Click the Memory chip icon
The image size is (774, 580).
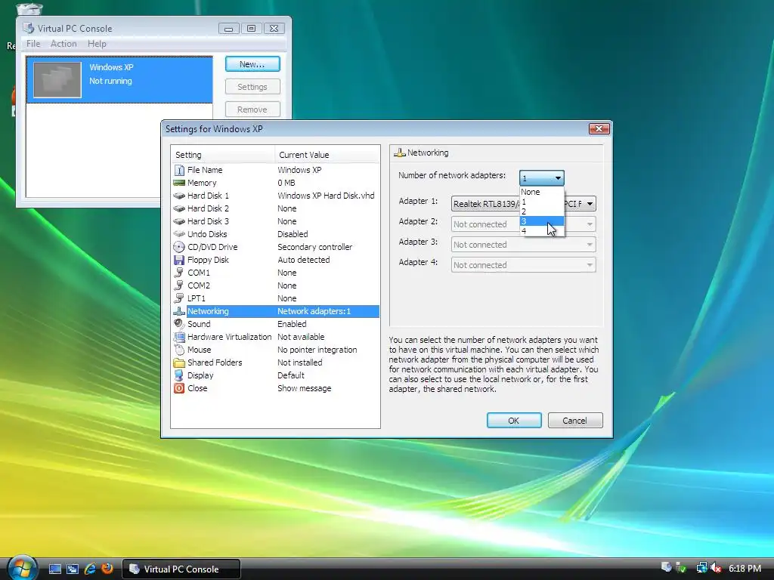pyautogui.click(x=179, y=183)
